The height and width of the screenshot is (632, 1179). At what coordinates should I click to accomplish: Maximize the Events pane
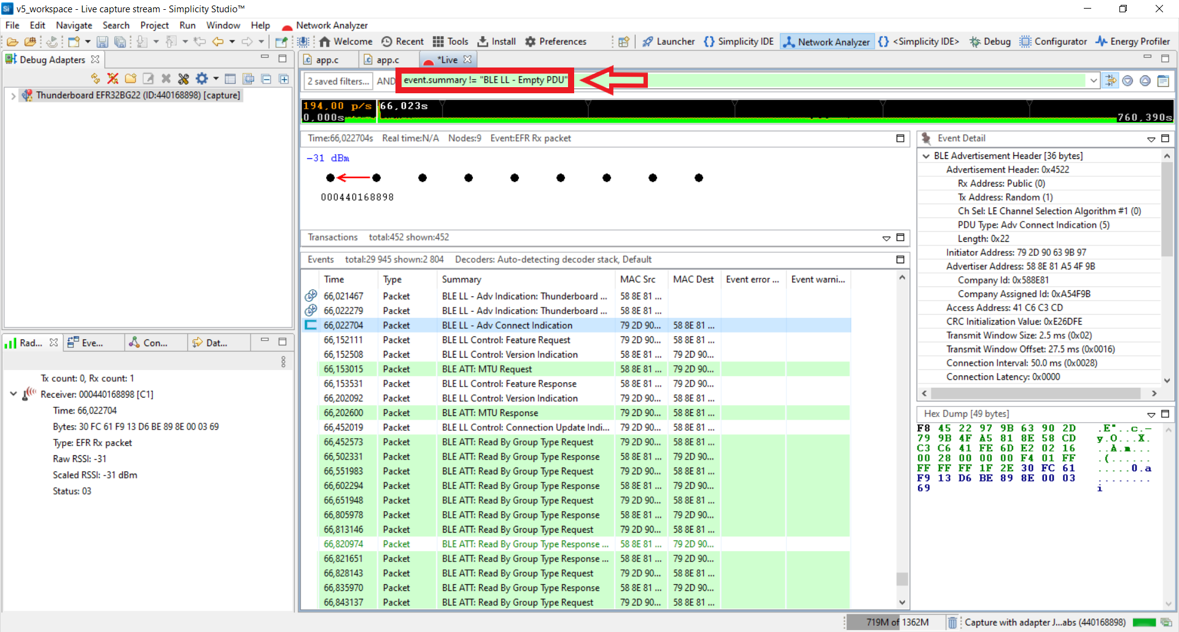[900, 260]
